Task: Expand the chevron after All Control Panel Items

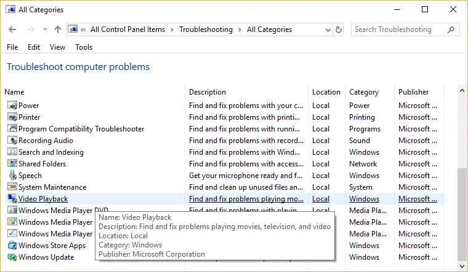Action: coord(172,29)
